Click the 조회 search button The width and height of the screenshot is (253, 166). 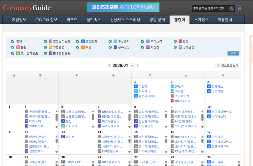click(x=233, y=53)
